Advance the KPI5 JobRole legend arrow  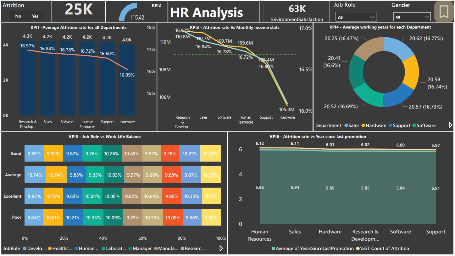[221, 248]
